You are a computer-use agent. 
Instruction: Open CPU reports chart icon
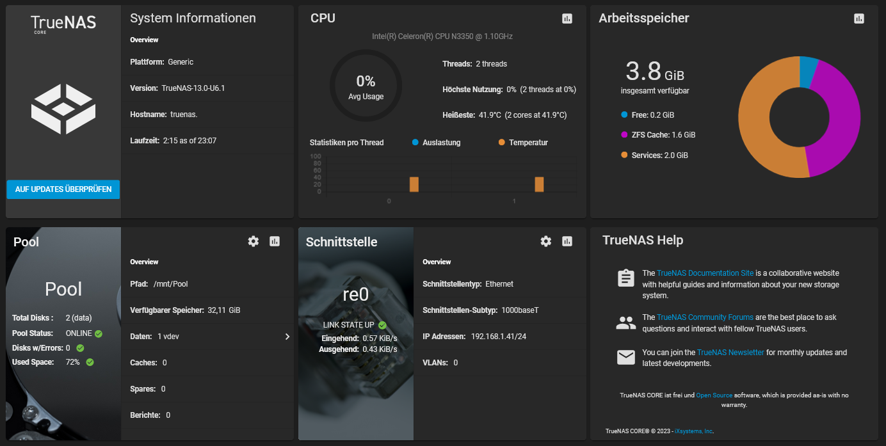click(x=567, y=19)
